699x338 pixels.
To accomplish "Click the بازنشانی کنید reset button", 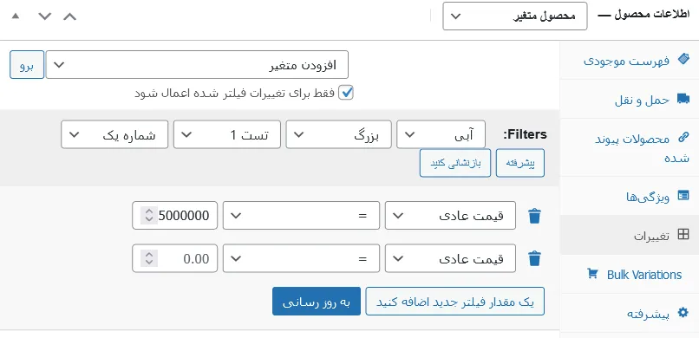I will click(x=455, y=163).
